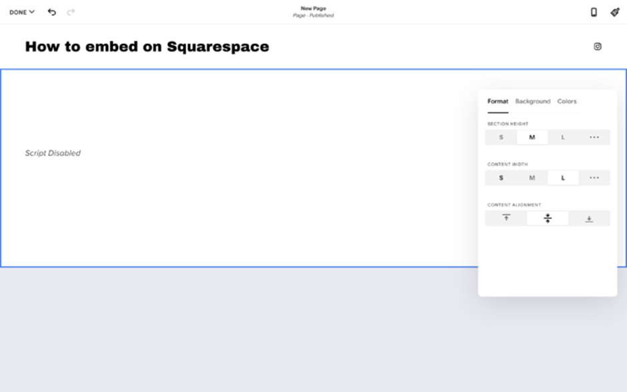Viewport: 627px width, 392px height.
Task: Select the Script Disabled code block
Action: tap(53, 153)
